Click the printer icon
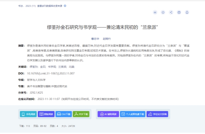 [179, 12]
